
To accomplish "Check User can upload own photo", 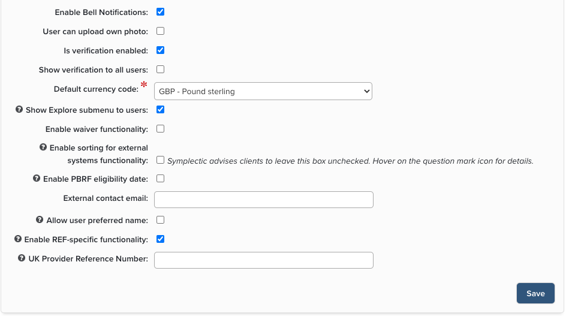I will [160, 31].
